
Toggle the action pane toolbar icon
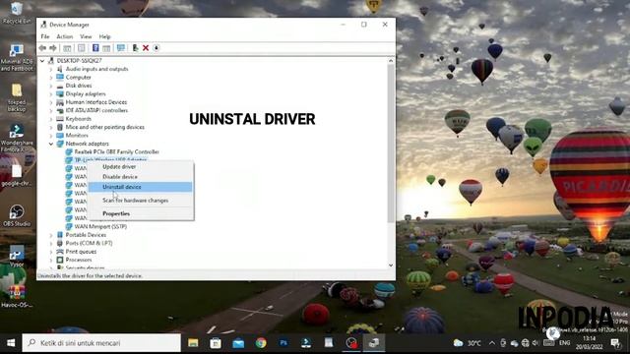106,48
